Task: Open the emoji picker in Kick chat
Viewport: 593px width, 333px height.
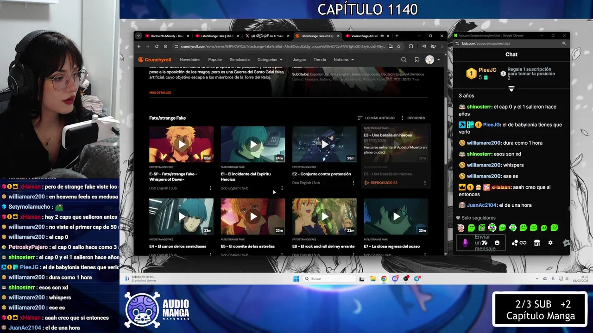Action: (497, 243)
